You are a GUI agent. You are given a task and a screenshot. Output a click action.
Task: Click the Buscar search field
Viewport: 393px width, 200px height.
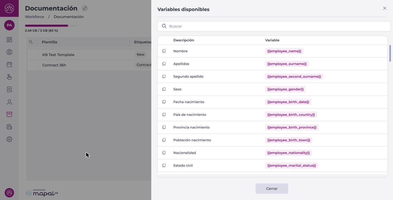(274, 26)
